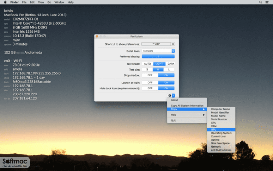
Task: Click the Softmac logo watermark
Action: (x=15, y=162)
